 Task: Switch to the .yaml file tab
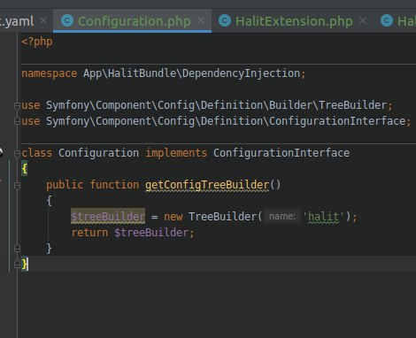pos(17,21)
